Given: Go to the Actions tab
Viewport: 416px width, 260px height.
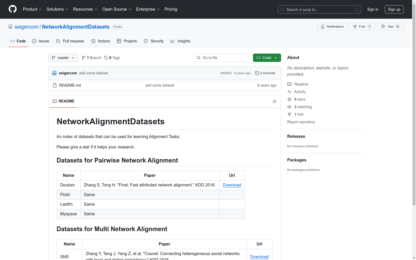Looking at the screenshot, I should click(101, 41).
